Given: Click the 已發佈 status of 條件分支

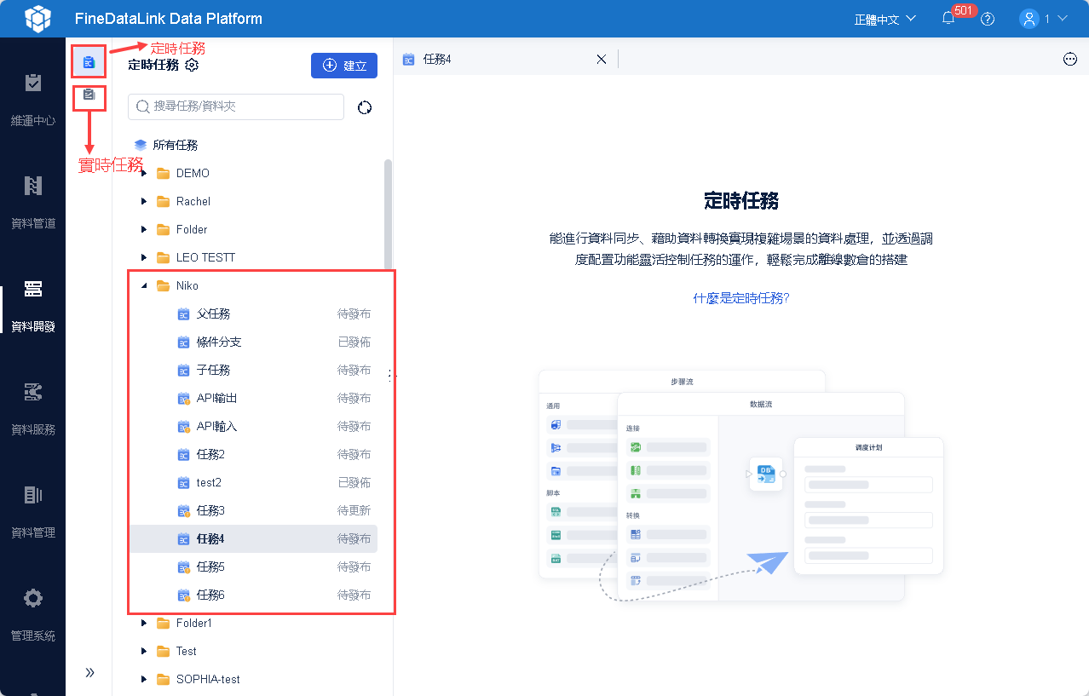Looking at the screenshot, I should coord(354,342).
